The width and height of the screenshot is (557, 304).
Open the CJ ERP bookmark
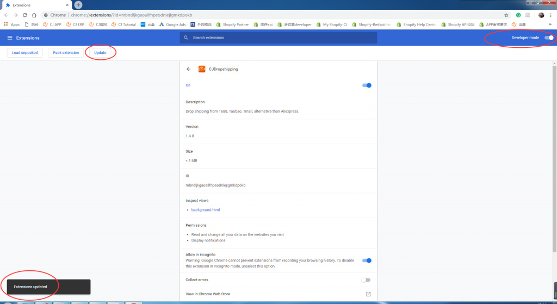[75, 24]
